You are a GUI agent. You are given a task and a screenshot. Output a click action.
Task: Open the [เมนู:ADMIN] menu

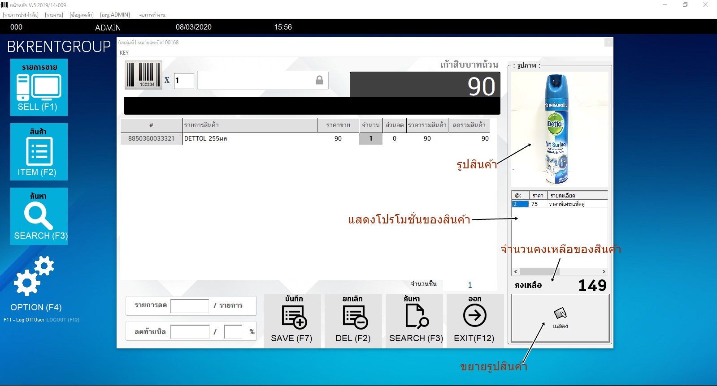pyautogui.click(x=115, y=15)
